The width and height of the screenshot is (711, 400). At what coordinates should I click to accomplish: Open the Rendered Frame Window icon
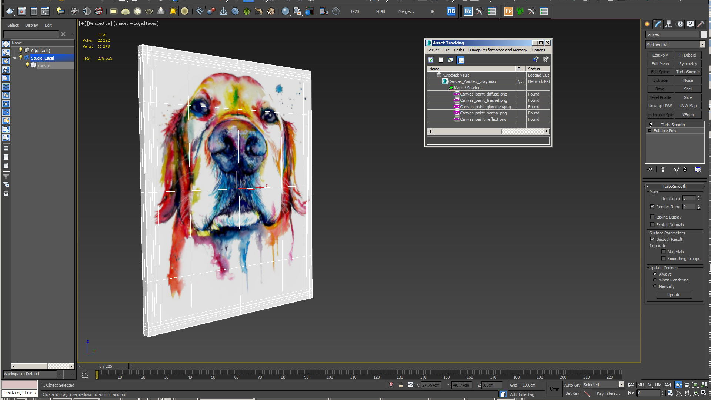(22, 11)
